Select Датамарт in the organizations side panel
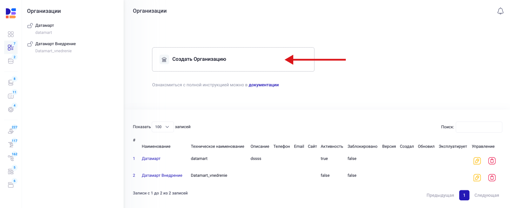 [45, 26]
